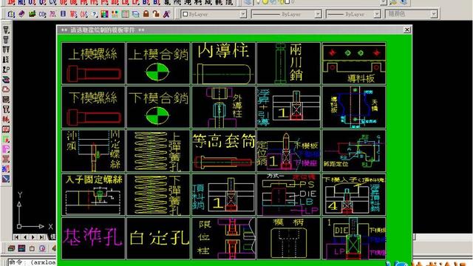Click the purple book toolbar icon
Viewport: 473px width, 266px height.
pyautogui.click(x=21, y=14)
